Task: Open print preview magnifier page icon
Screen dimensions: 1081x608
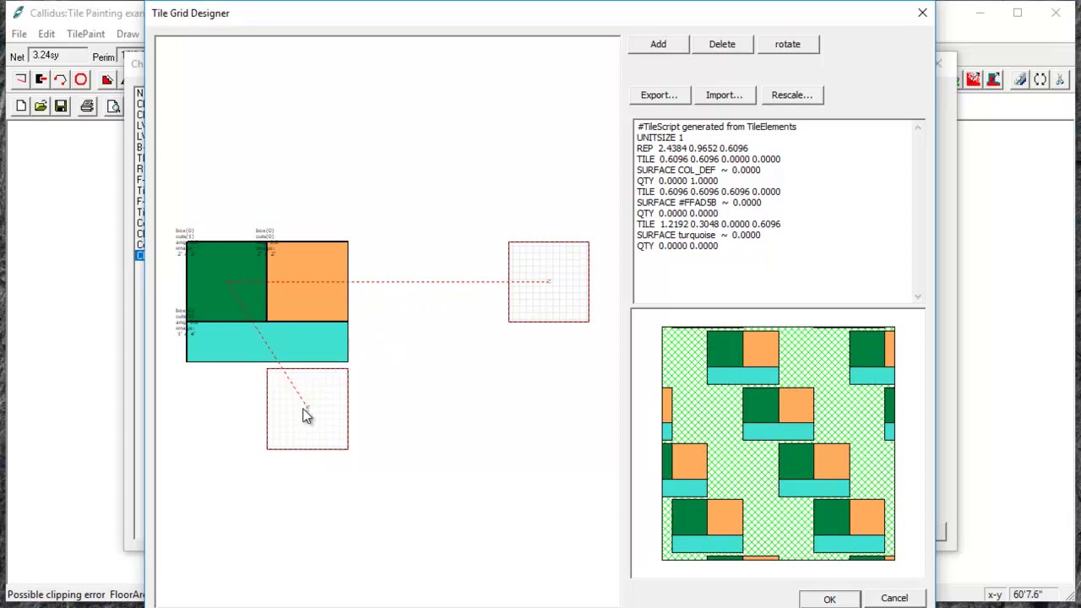Action: point(113,106)
